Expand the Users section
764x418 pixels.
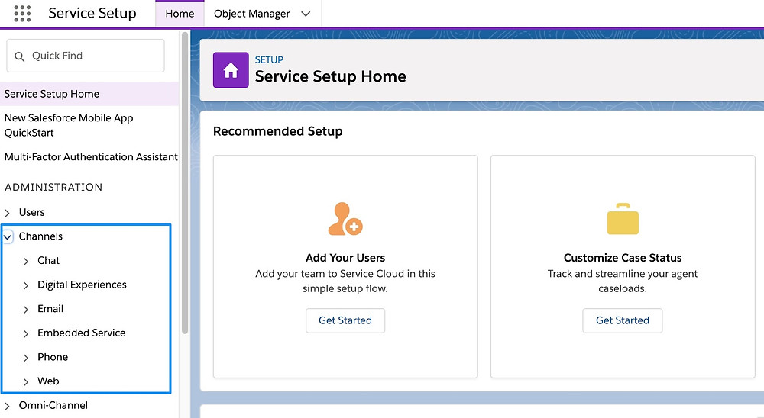(x=7, y=213)
